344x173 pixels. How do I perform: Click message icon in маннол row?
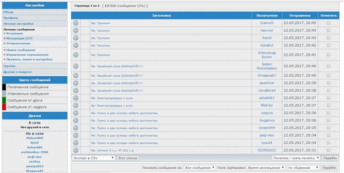click(76, 30)
